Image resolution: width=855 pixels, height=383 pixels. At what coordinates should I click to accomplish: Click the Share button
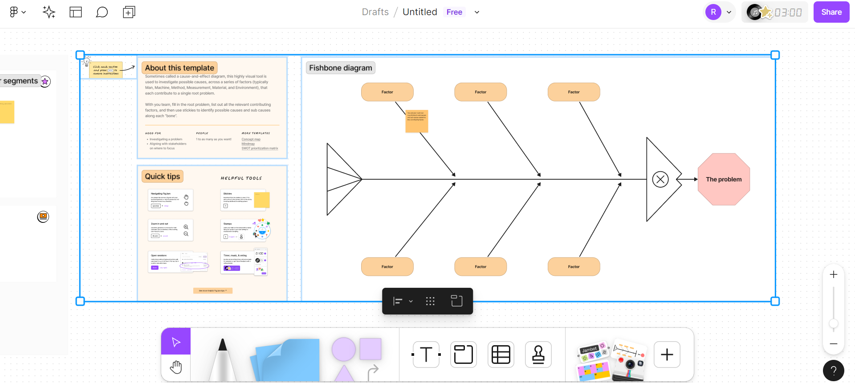(x=831, y=12)
